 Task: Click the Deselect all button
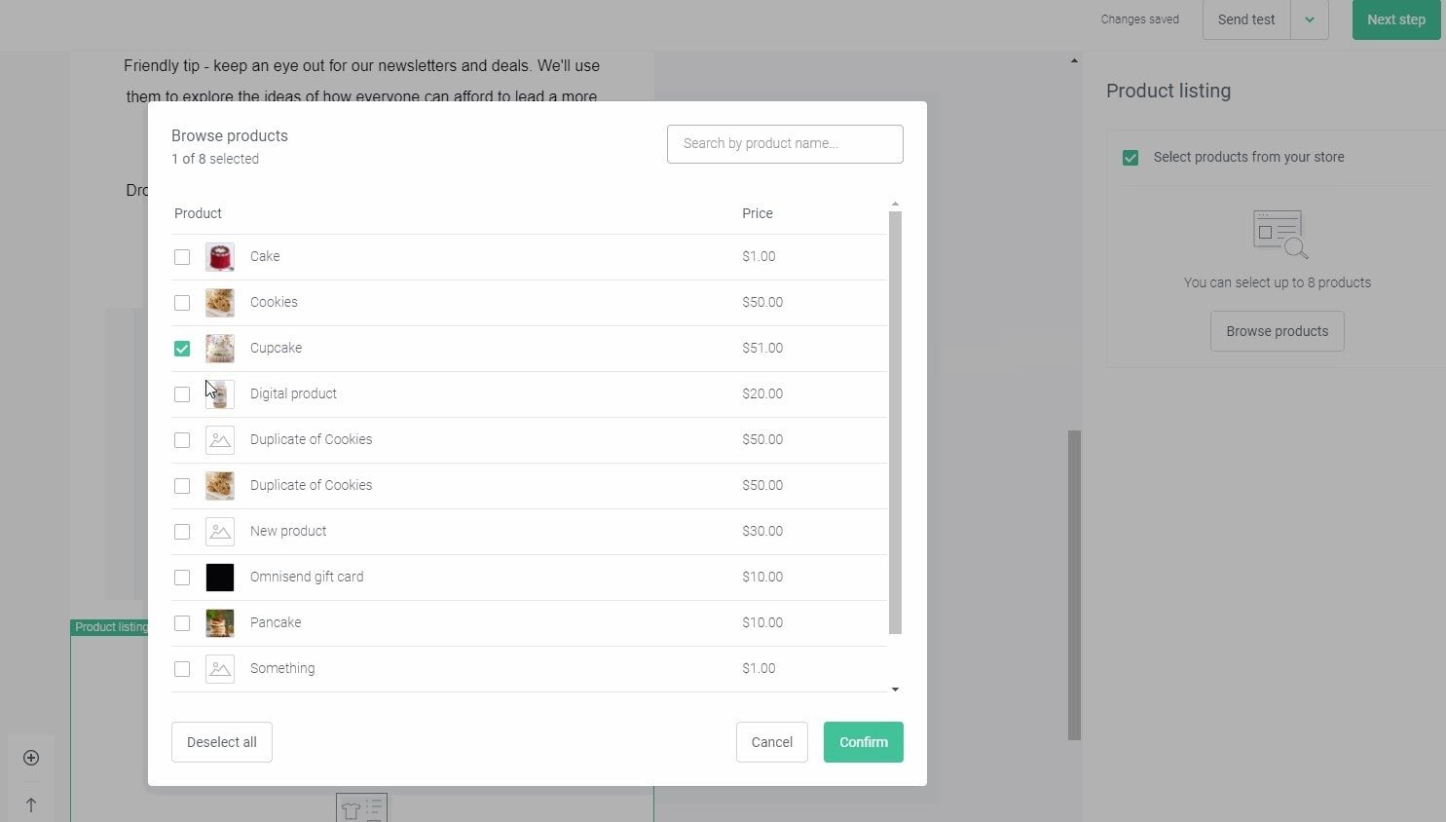(222, 742)
